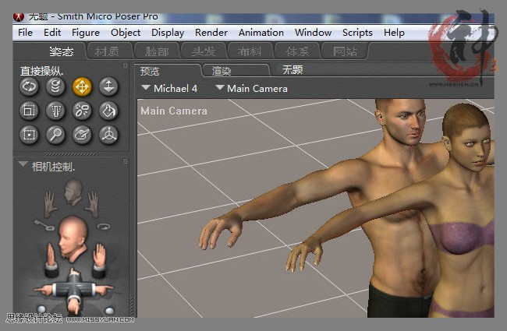
Task: Switch to the 姿态 pose room tab
Action: click(62, 51)
